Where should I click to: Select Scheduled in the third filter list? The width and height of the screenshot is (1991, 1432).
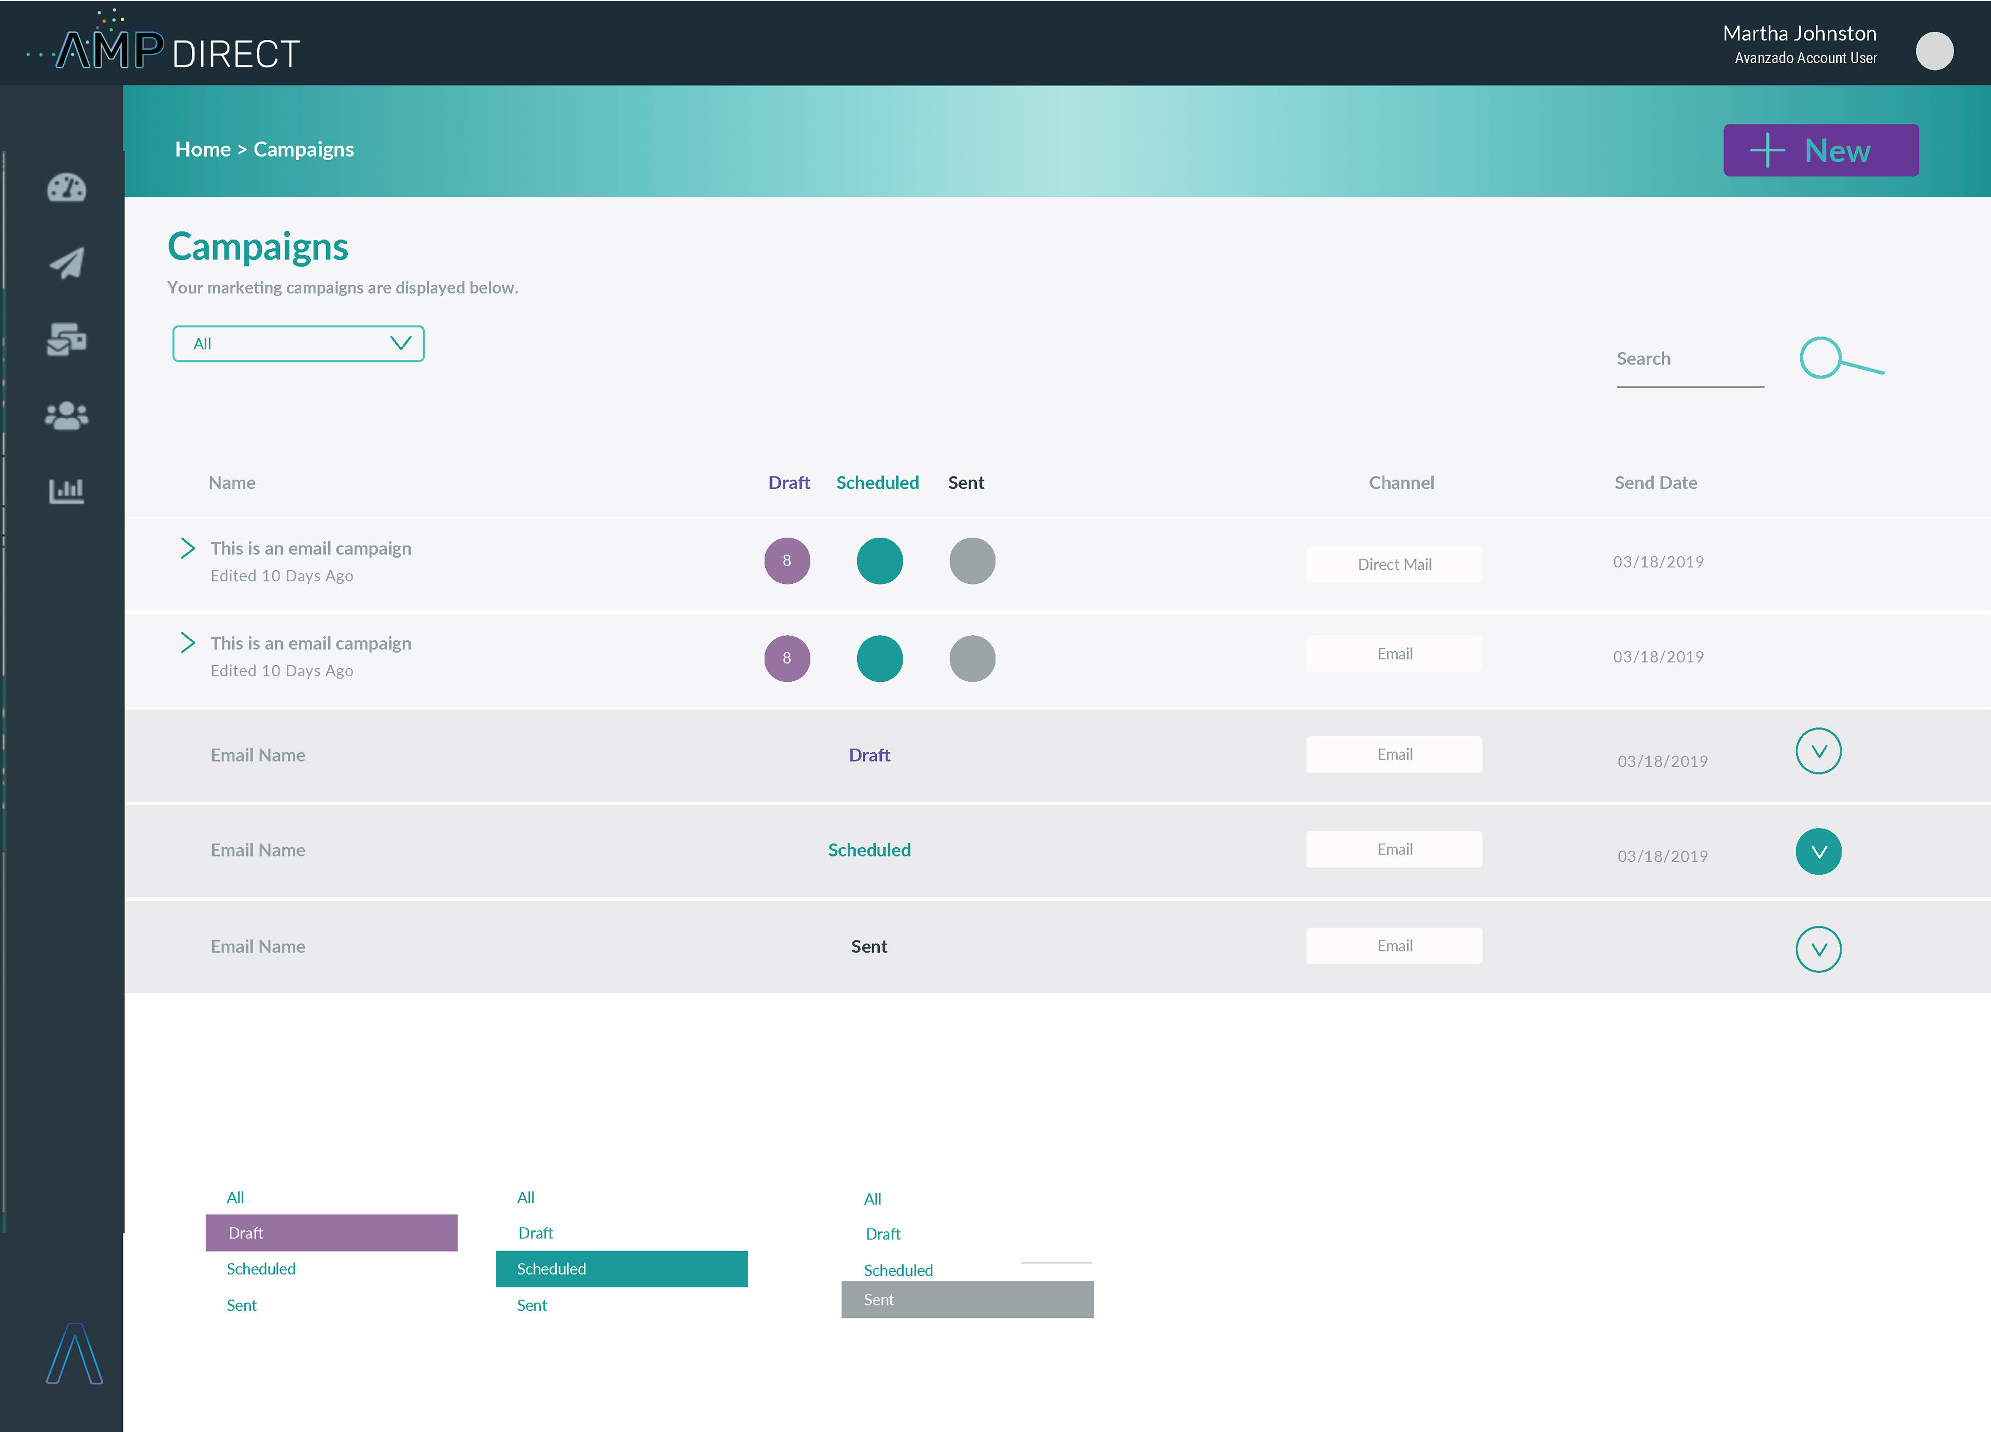(x=898, y=1270)
